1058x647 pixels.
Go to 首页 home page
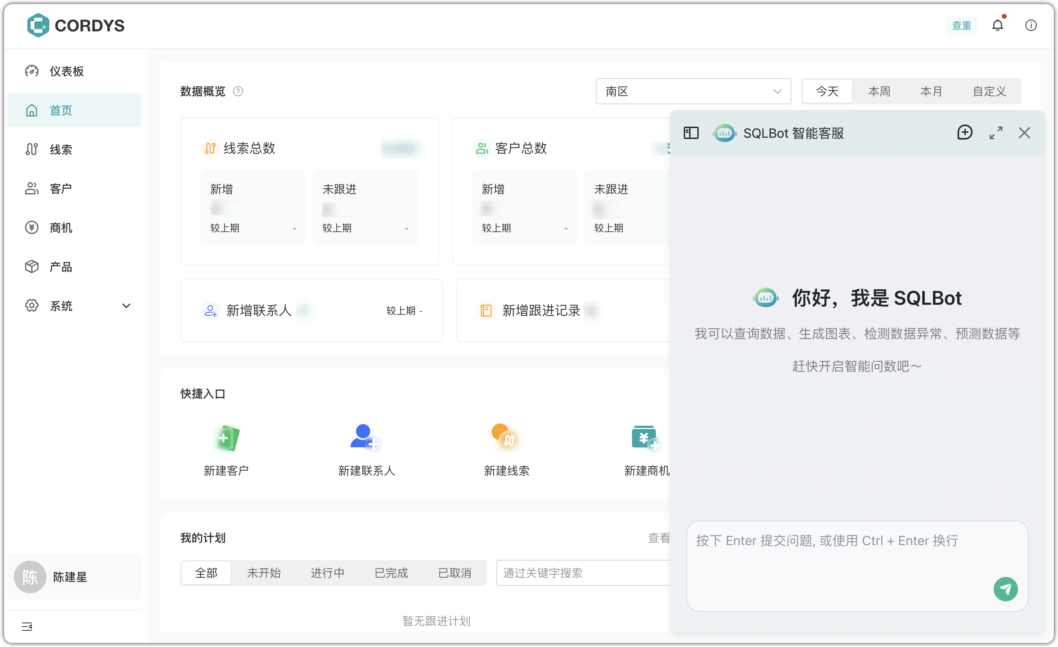click(61, 110)
